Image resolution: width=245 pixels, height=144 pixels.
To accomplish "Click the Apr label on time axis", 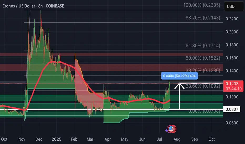I will click(x=108, y=139).
